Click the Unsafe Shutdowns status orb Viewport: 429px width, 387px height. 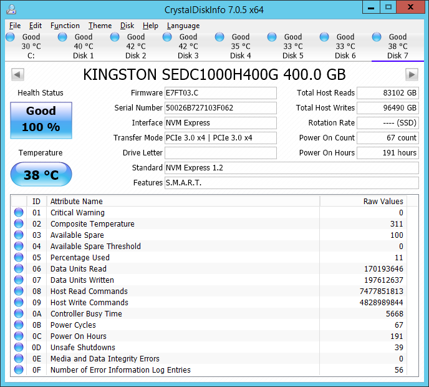pos(19,348)
